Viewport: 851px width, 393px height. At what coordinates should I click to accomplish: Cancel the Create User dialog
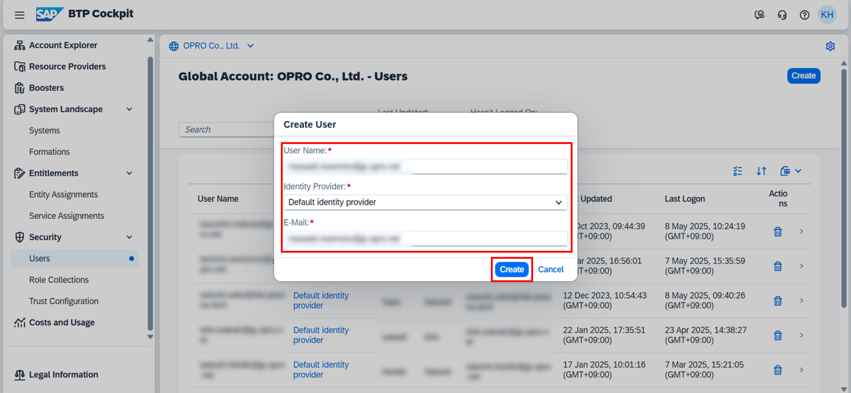[x=550, y=269]
